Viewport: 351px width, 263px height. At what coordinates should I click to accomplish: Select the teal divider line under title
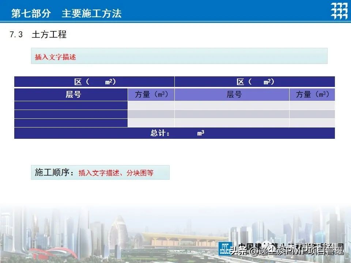[175, 21]
